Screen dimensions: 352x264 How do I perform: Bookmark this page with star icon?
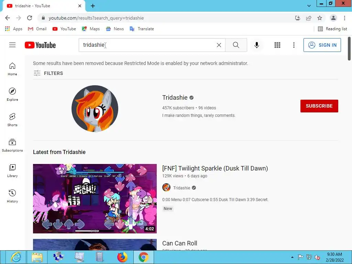320,18
